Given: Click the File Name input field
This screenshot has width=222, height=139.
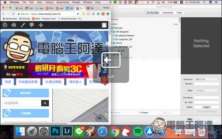Looking at the screenshot, I should [x=207, y=98].
